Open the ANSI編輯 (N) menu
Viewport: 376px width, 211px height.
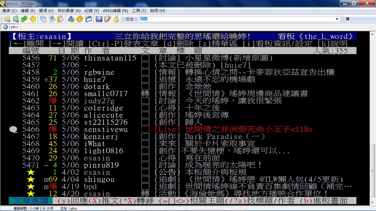(115, 11)
